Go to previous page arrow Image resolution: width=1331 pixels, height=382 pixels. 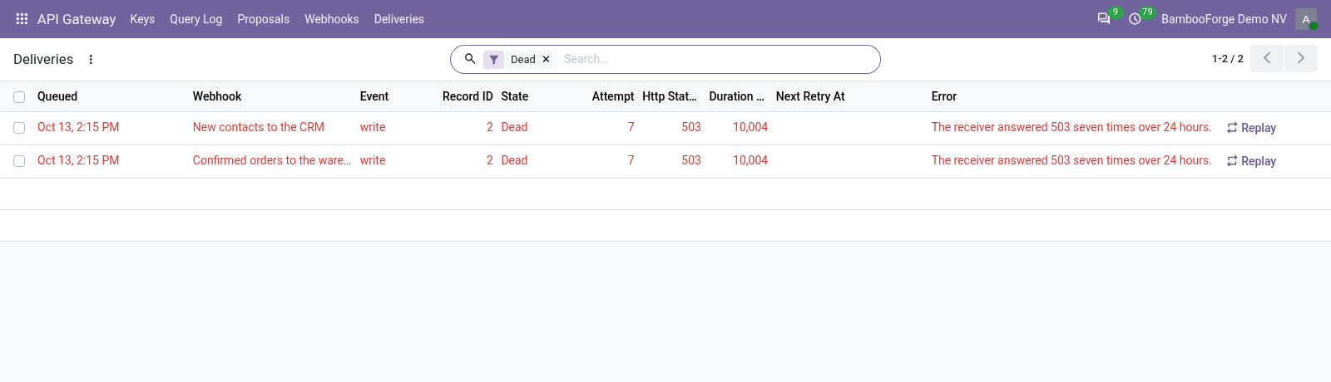pyautogui.click(x=1267, y=58)
